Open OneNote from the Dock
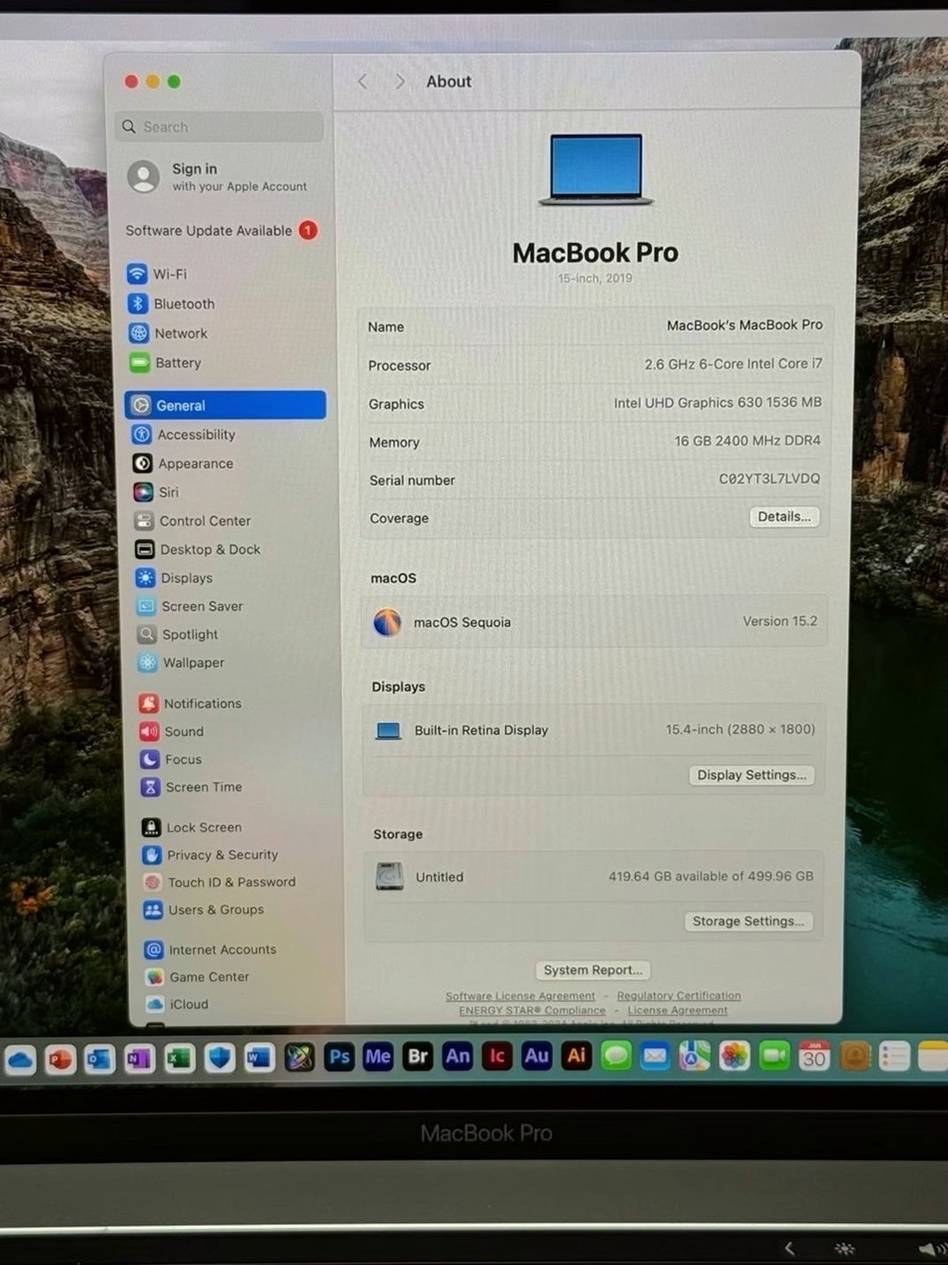 [139, 1059]
